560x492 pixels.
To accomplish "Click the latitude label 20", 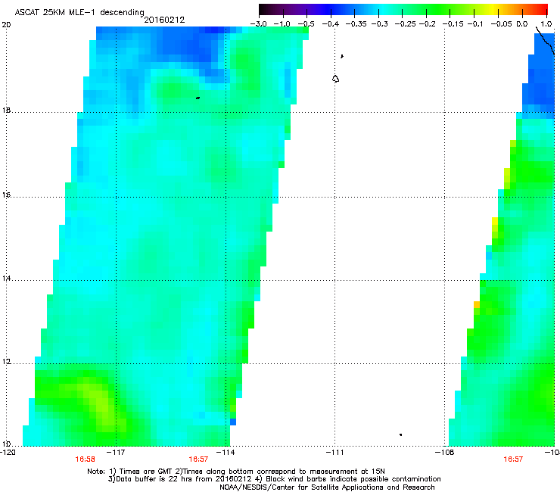I will click(6, 25).
